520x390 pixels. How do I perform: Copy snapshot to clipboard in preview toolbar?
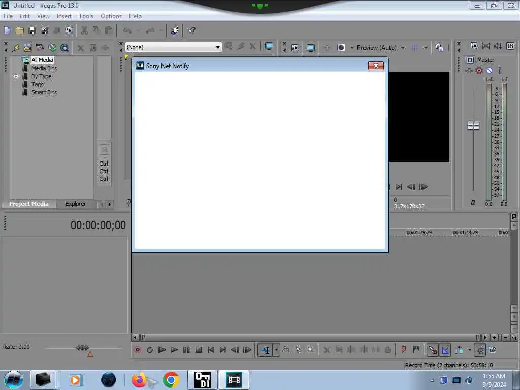pos(439,48)
